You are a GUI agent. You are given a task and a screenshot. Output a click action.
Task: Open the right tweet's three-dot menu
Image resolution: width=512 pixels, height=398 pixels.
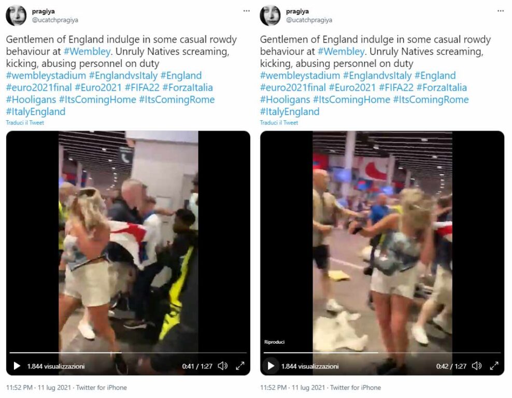[x=501, y=11]
